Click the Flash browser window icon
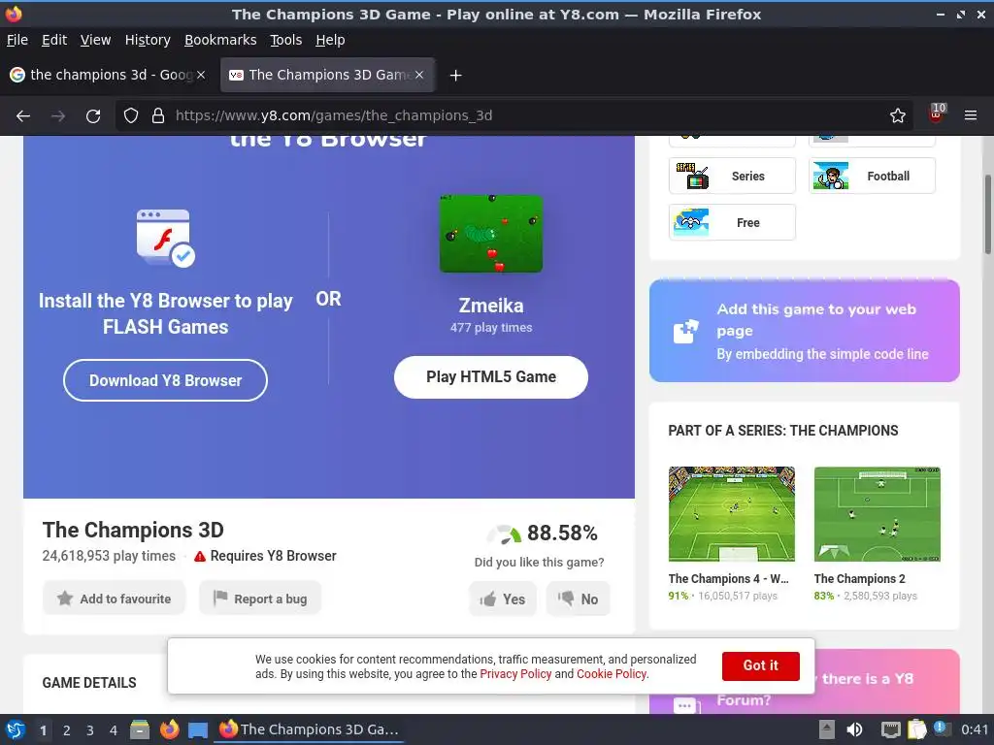This screenshot has width=994, height=745. [x=165, y=238]
